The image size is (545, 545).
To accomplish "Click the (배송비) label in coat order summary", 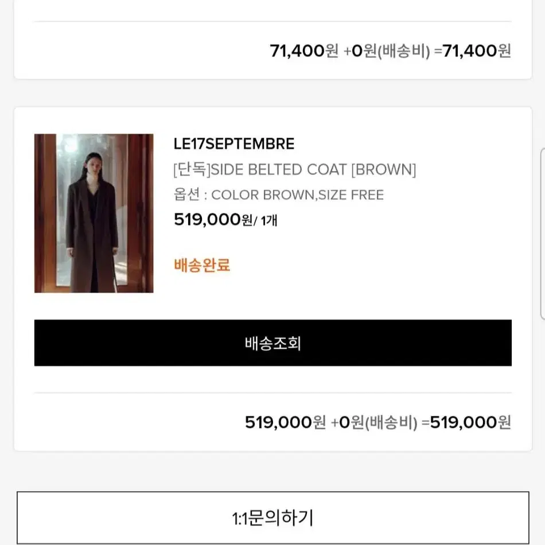I will pos(391,423).
